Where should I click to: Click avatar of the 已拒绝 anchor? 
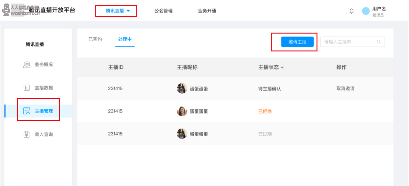tap(182, 111)
